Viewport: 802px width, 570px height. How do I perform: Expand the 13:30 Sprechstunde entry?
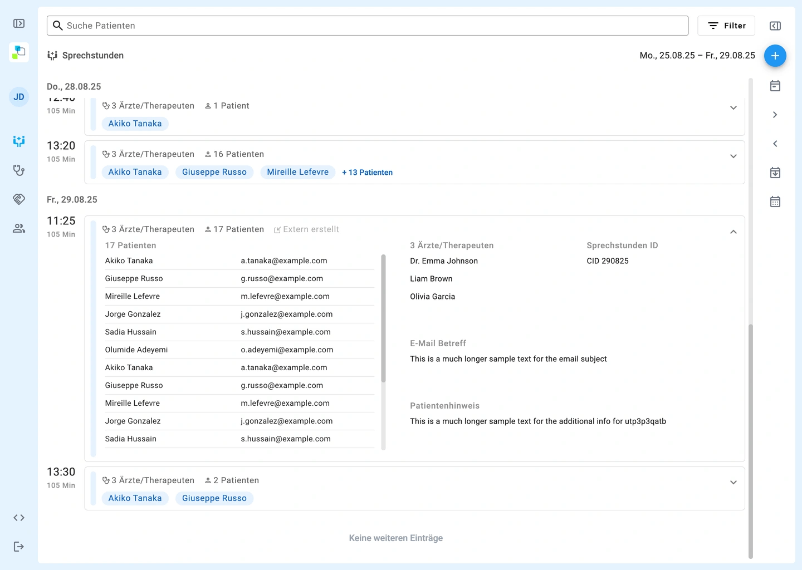tap(733, 483)
